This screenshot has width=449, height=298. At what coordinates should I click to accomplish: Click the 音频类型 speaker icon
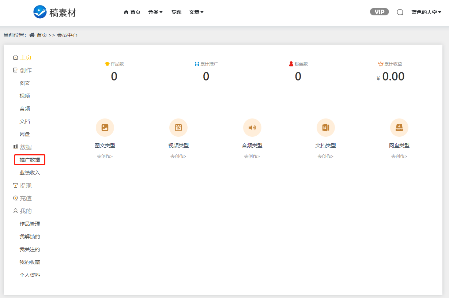tap(252, 128)
